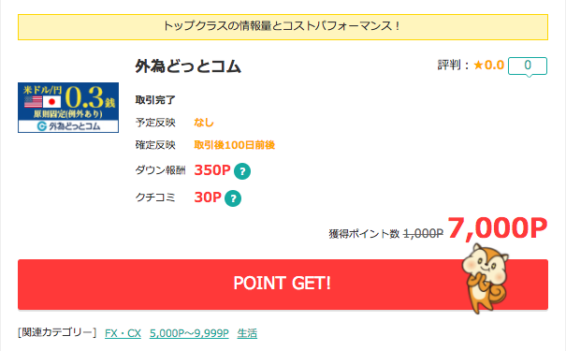Image resolution: width=566 pixels, height=351 pixels.
Task: Click the ダウン報酬 350P value
Action: coord(212,170)
